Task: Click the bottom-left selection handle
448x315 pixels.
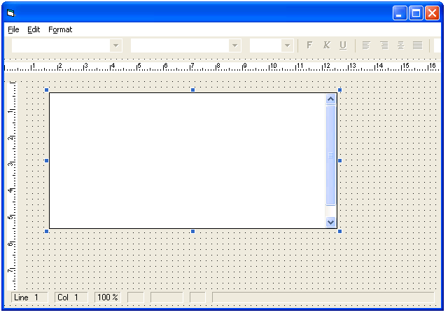Action: [x=47, y=231]
